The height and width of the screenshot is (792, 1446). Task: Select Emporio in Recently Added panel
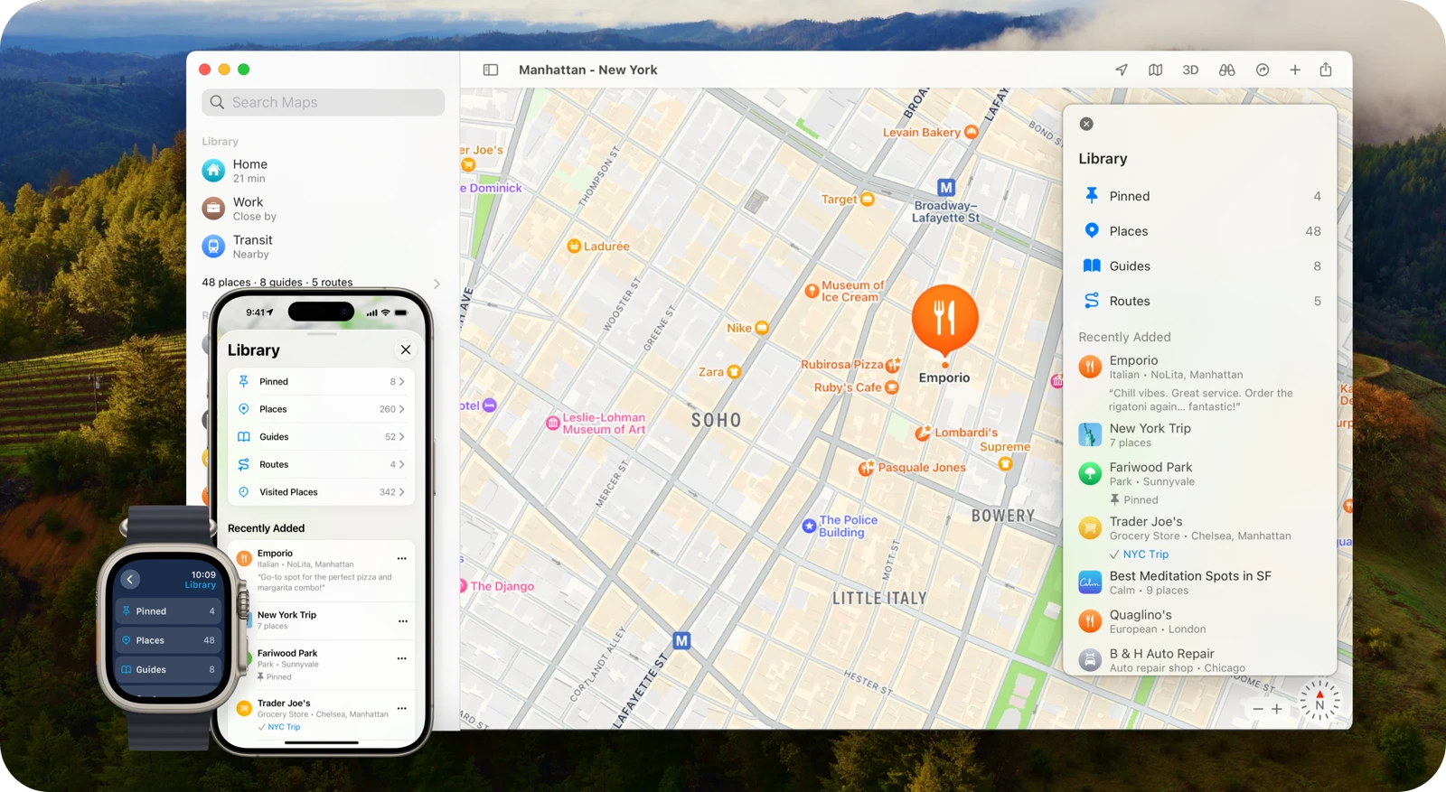(1200, 383)
